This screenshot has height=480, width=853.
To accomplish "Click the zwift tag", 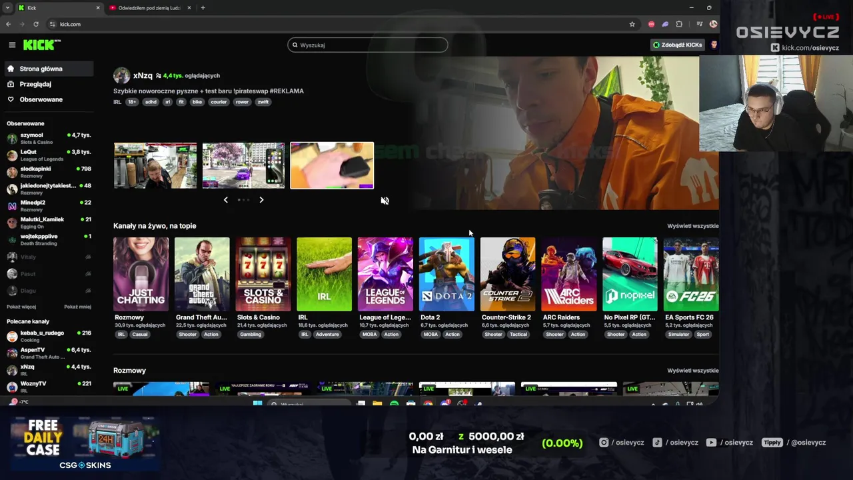I will (x=263, y=102).
